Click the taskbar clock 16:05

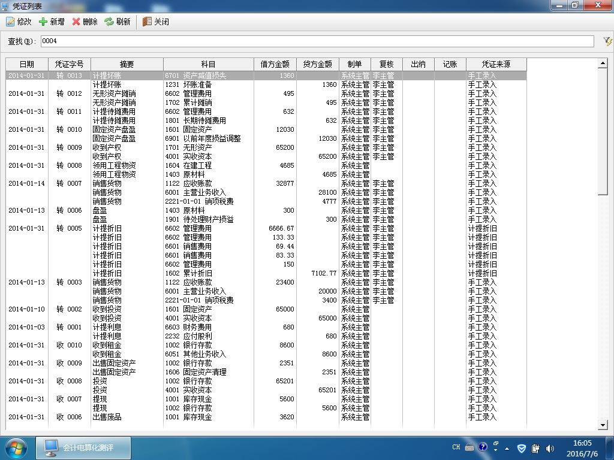pos(582,443)
